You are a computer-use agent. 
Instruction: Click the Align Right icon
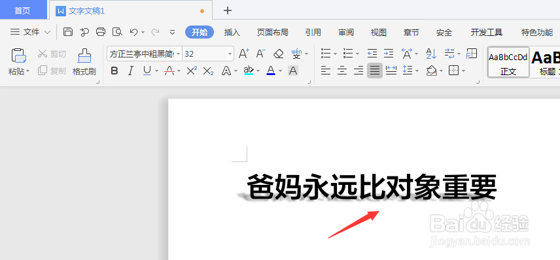pyautogui.click(x=359, y=71)
